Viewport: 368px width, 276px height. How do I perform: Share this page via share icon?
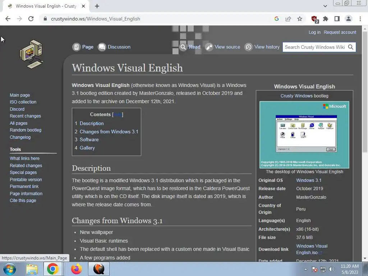pyautogui.click(x=288, y=19)
